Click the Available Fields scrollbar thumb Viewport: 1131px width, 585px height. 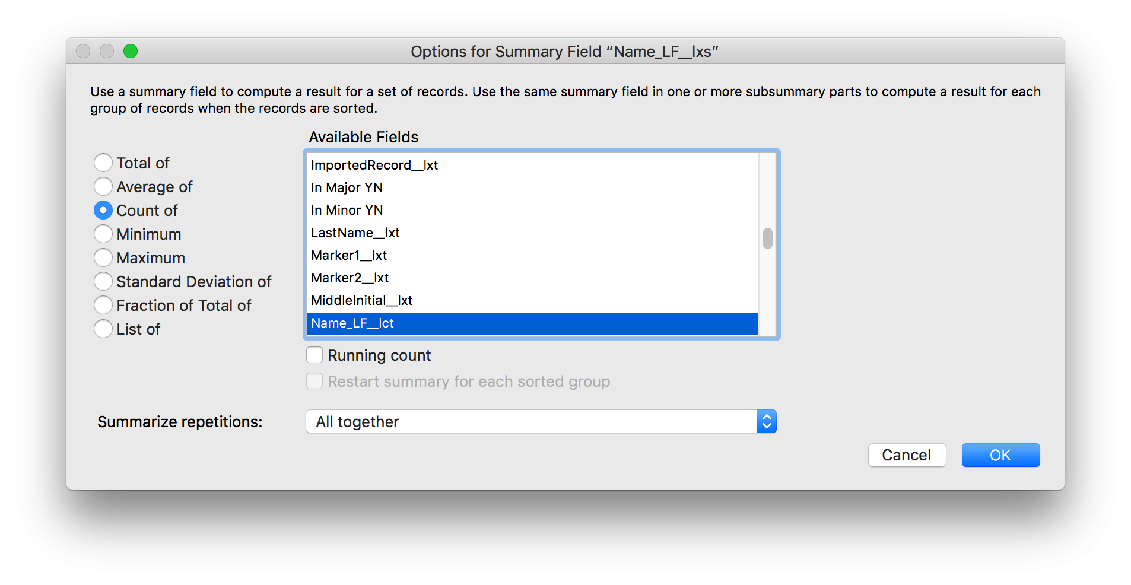click(x=768, y=239)
